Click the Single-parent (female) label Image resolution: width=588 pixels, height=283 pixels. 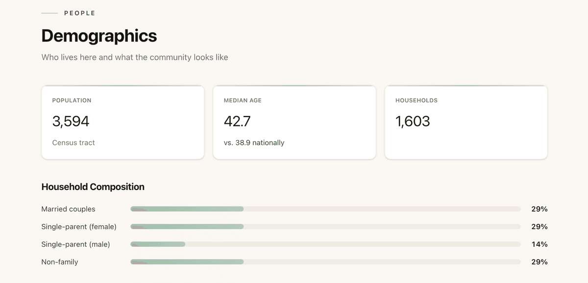click(x=79, y=227)
